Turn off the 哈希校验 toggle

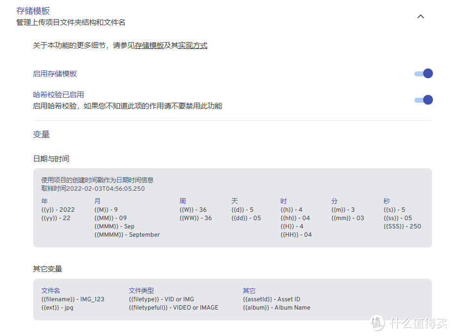click(423, 100)
